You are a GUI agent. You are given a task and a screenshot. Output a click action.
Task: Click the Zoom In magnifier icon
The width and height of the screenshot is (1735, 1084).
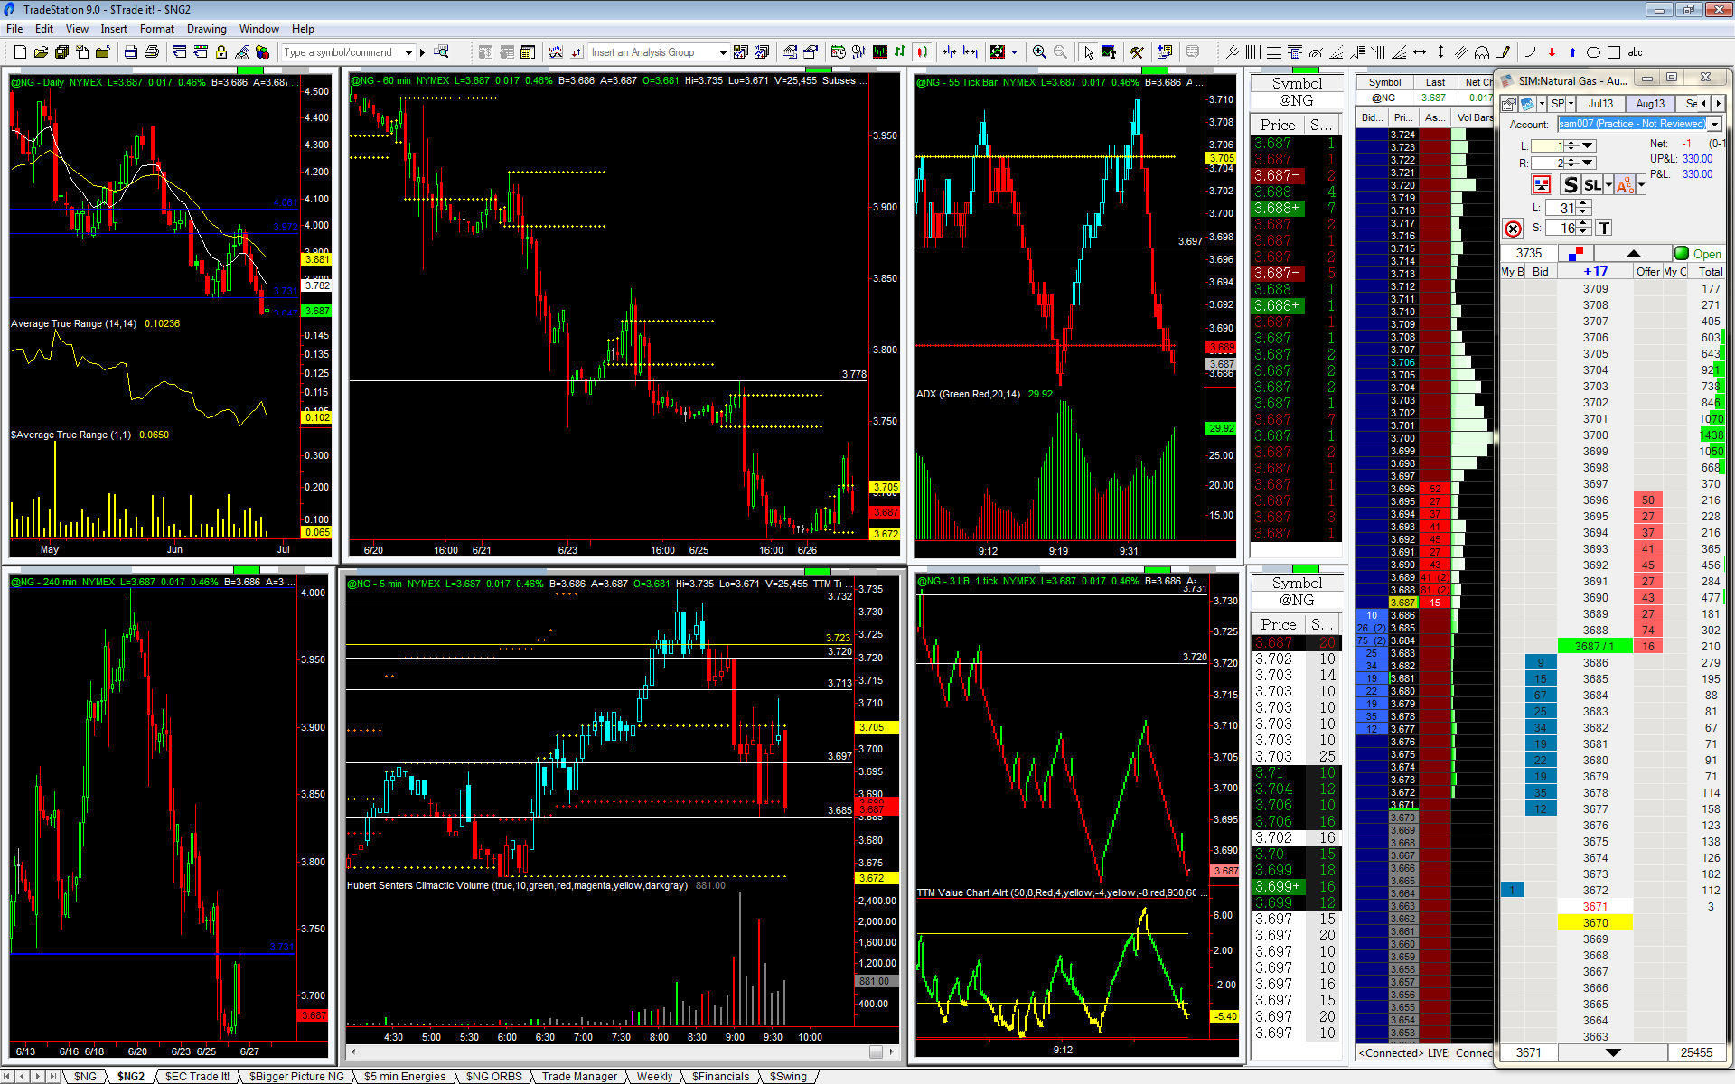pyautogui.click(x=1039, y=52)
